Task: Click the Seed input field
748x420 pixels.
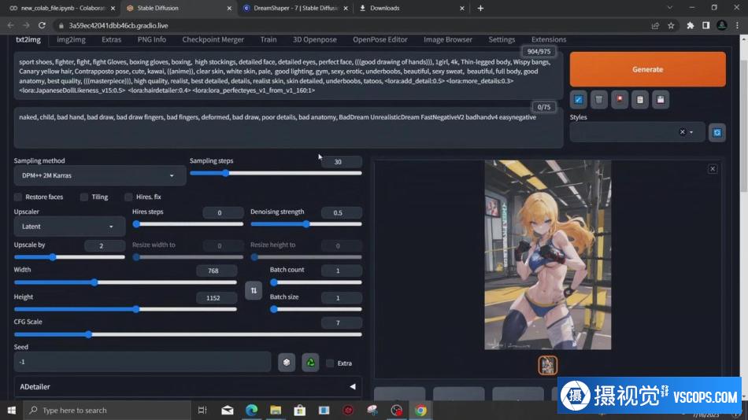Action: [143, 362]
